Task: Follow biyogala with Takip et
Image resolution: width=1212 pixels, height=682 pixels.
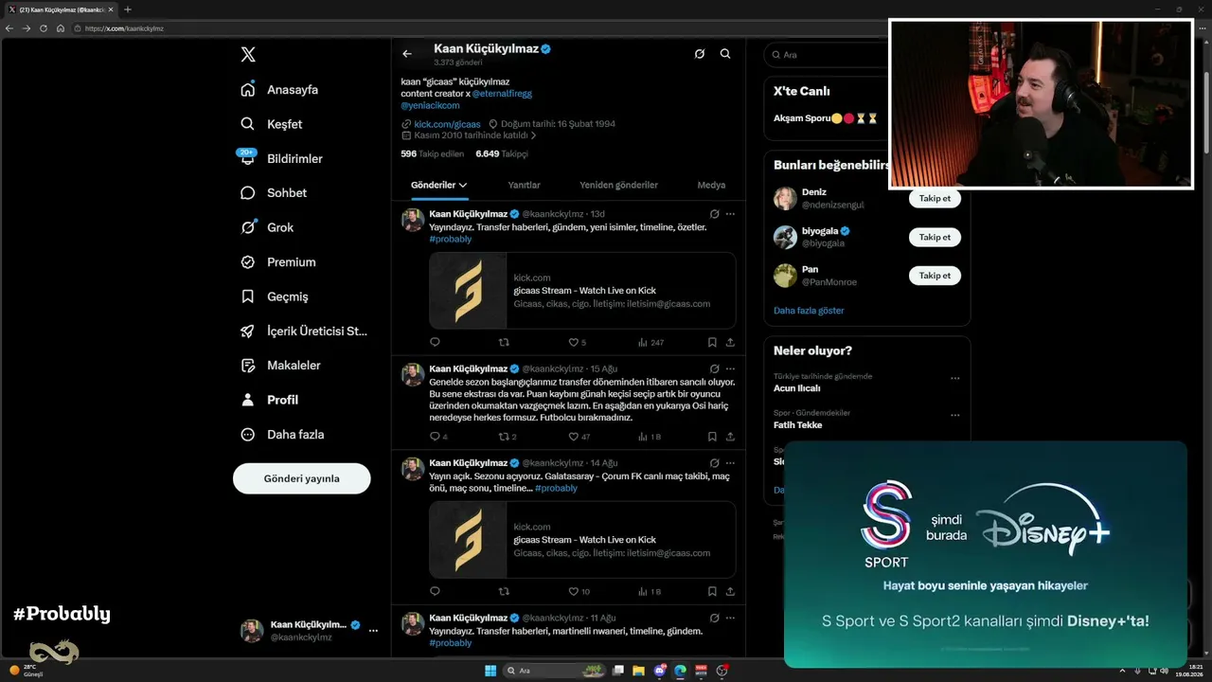Action: [935, 237]
